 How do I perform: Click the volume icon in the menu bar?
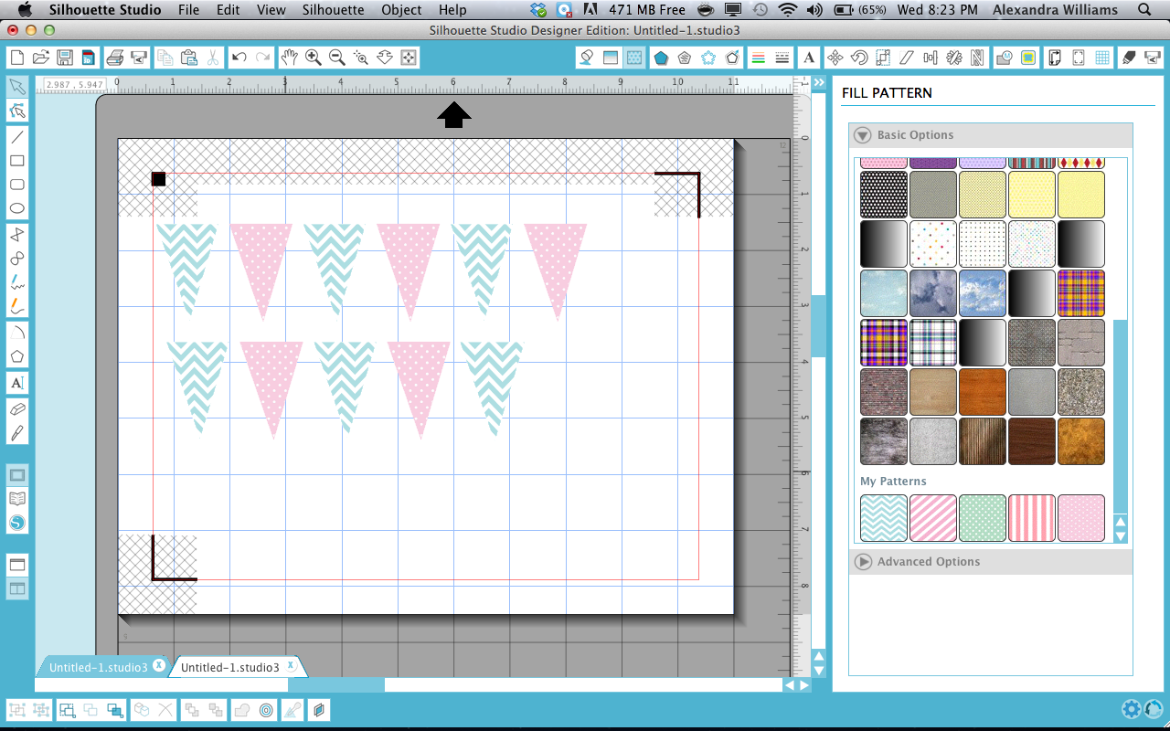click(814, 10)
